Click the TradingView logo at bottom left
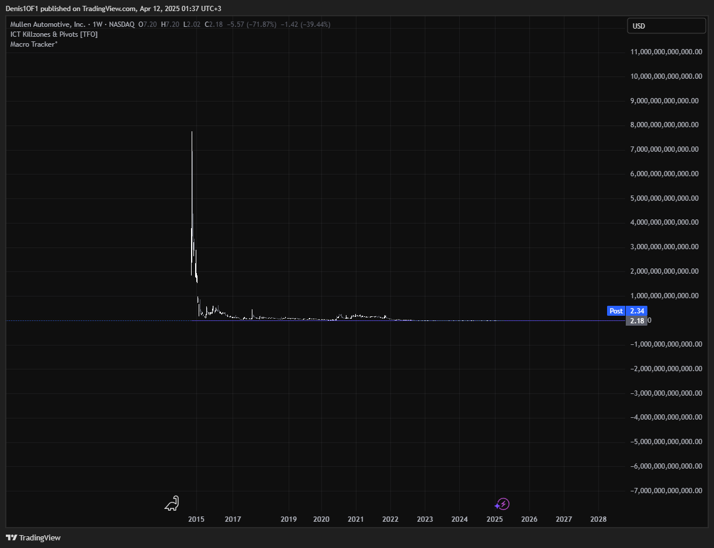This screenshot has height=548, width=714. (33, 537)
